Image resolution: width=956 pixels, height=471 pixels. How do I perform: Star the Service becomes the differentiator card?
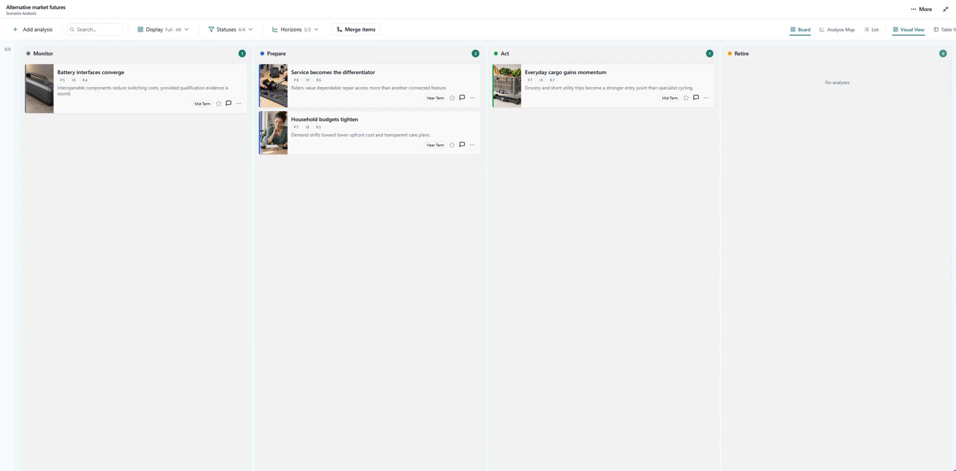coord(452,98)
